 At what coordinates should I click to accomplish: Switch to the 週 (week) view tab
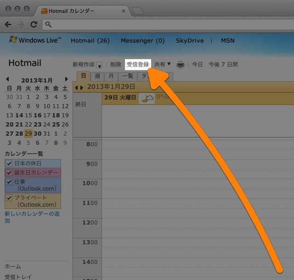coord(97,76)
